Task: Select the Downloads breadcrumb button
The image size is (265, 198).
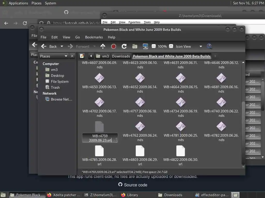Action: (121, 56)
